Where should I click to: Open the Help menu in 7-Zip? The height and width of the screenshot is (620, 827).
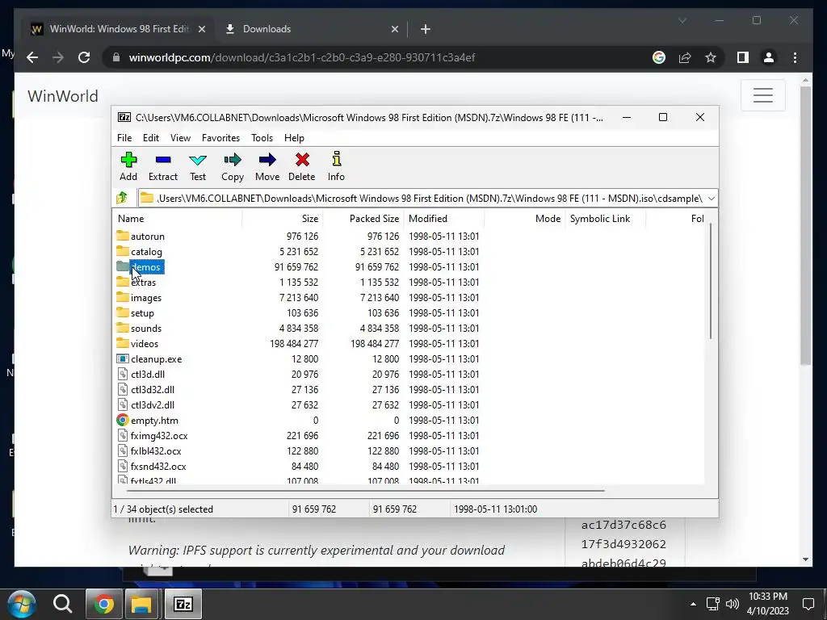pos(294,137)
